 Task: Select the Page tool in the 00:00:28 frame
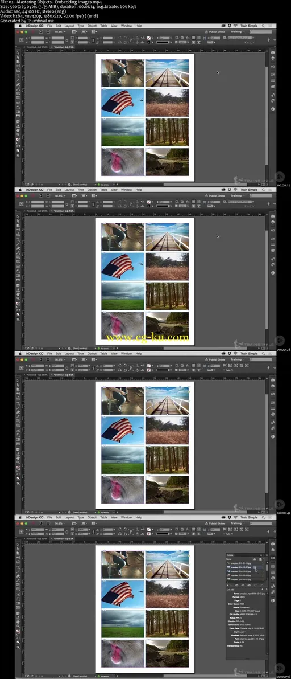pyautogui.click(x=19, y=225)
